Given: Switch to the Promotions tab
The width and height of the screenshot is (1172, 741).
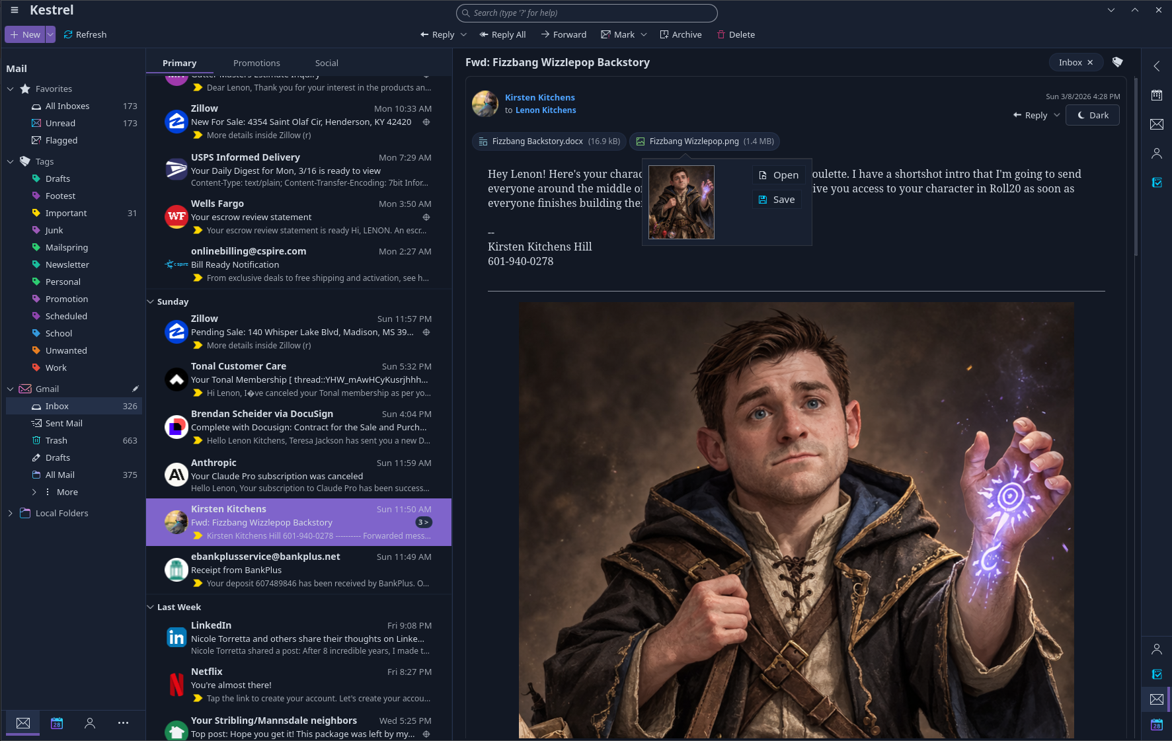Looking at the screenshot, I should click(256, 63).
